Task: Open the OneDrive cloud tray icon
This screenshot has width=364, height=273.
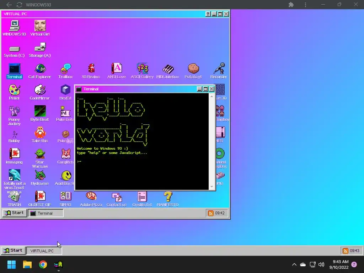Action: tap(303, 264)
